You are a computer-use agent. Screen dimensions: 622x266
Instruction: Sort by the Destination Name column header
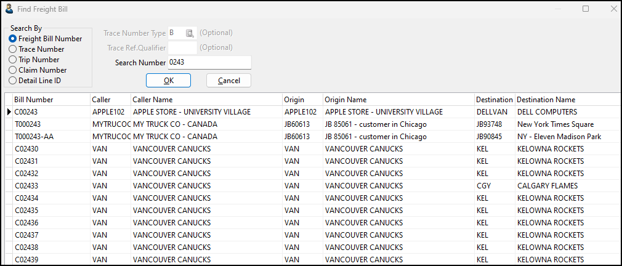tap(546, 100)
